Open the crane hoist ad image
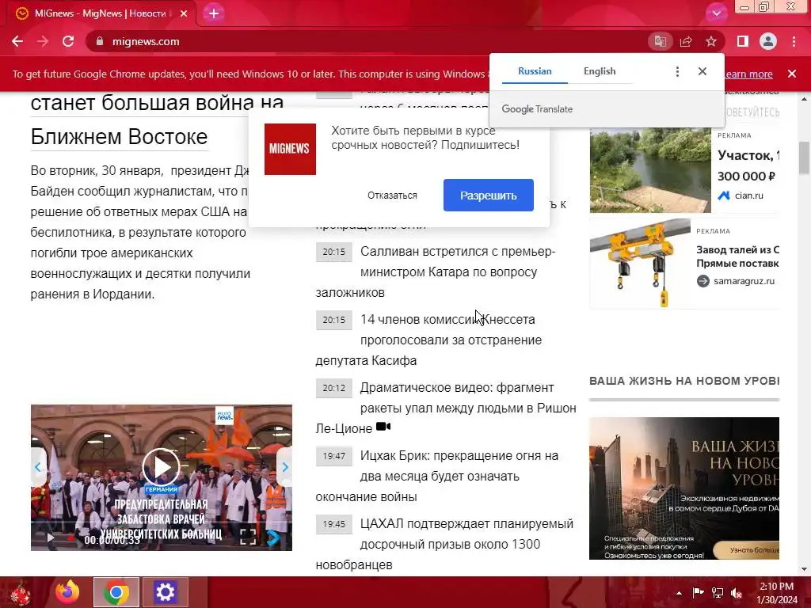811x608 pixels. tap(640, 264)
